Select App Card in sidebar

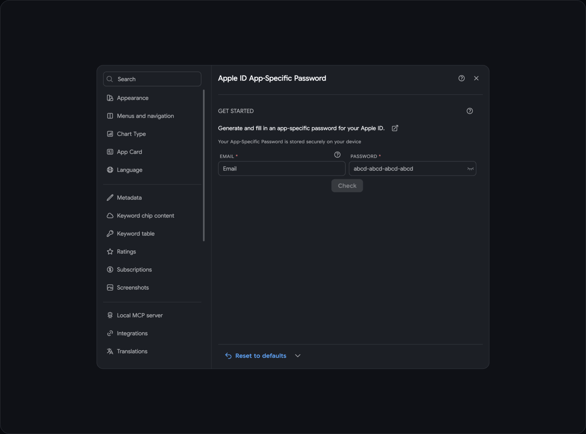(152, 152)
